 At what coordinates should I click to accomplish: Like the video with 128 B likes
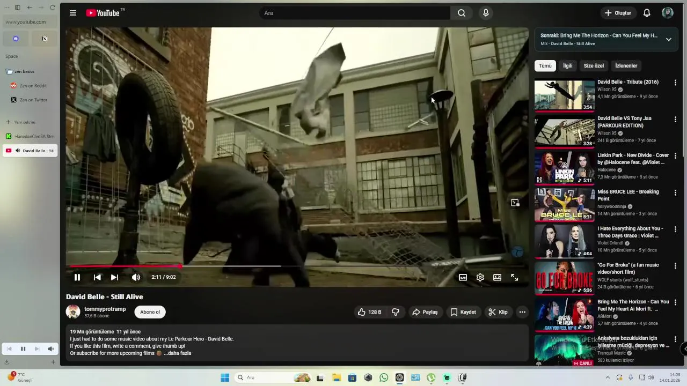click(x=369, y=312)
